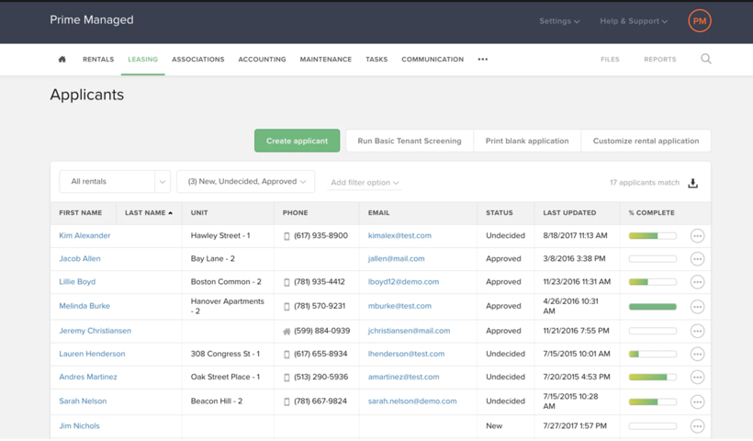Open the PM user avatar
Viewport: 753px width, 441px height.
[x=700, y=21]
